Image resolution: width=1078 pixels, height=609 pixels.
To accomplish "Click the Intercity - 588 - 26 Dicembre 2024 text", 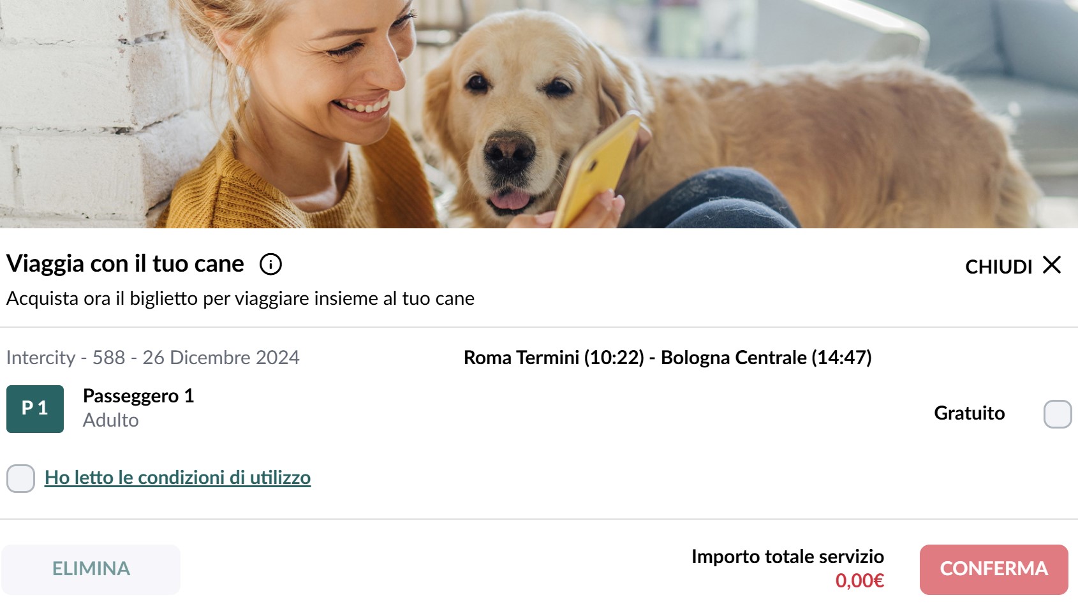I will (x=153, y=358).
